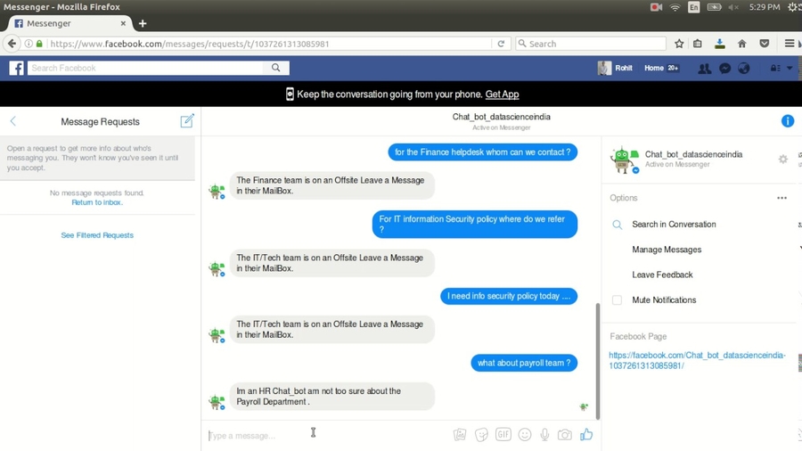The image size is (802, 451).
Task: Click the 'what about payroll team ?' message
Action: coord(524,363)
